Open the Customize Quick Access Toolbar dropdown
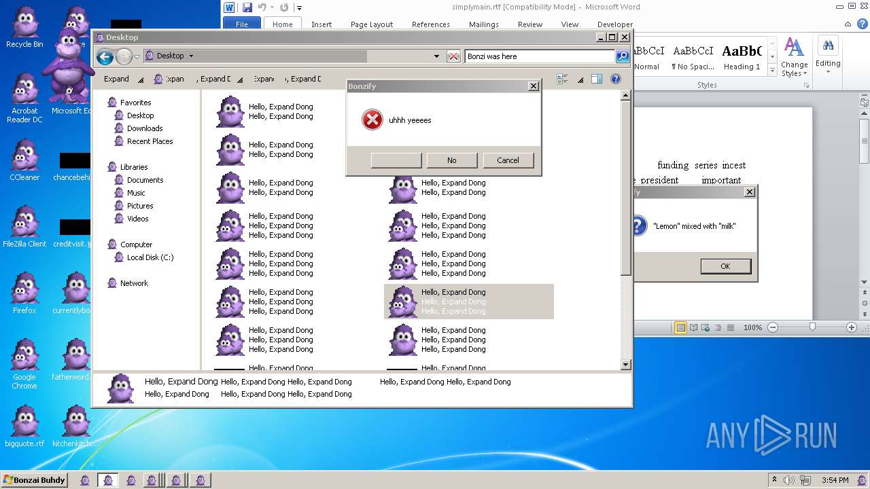Image resolution: width=870 pixels, height=489 pixels. click(299, 8)
